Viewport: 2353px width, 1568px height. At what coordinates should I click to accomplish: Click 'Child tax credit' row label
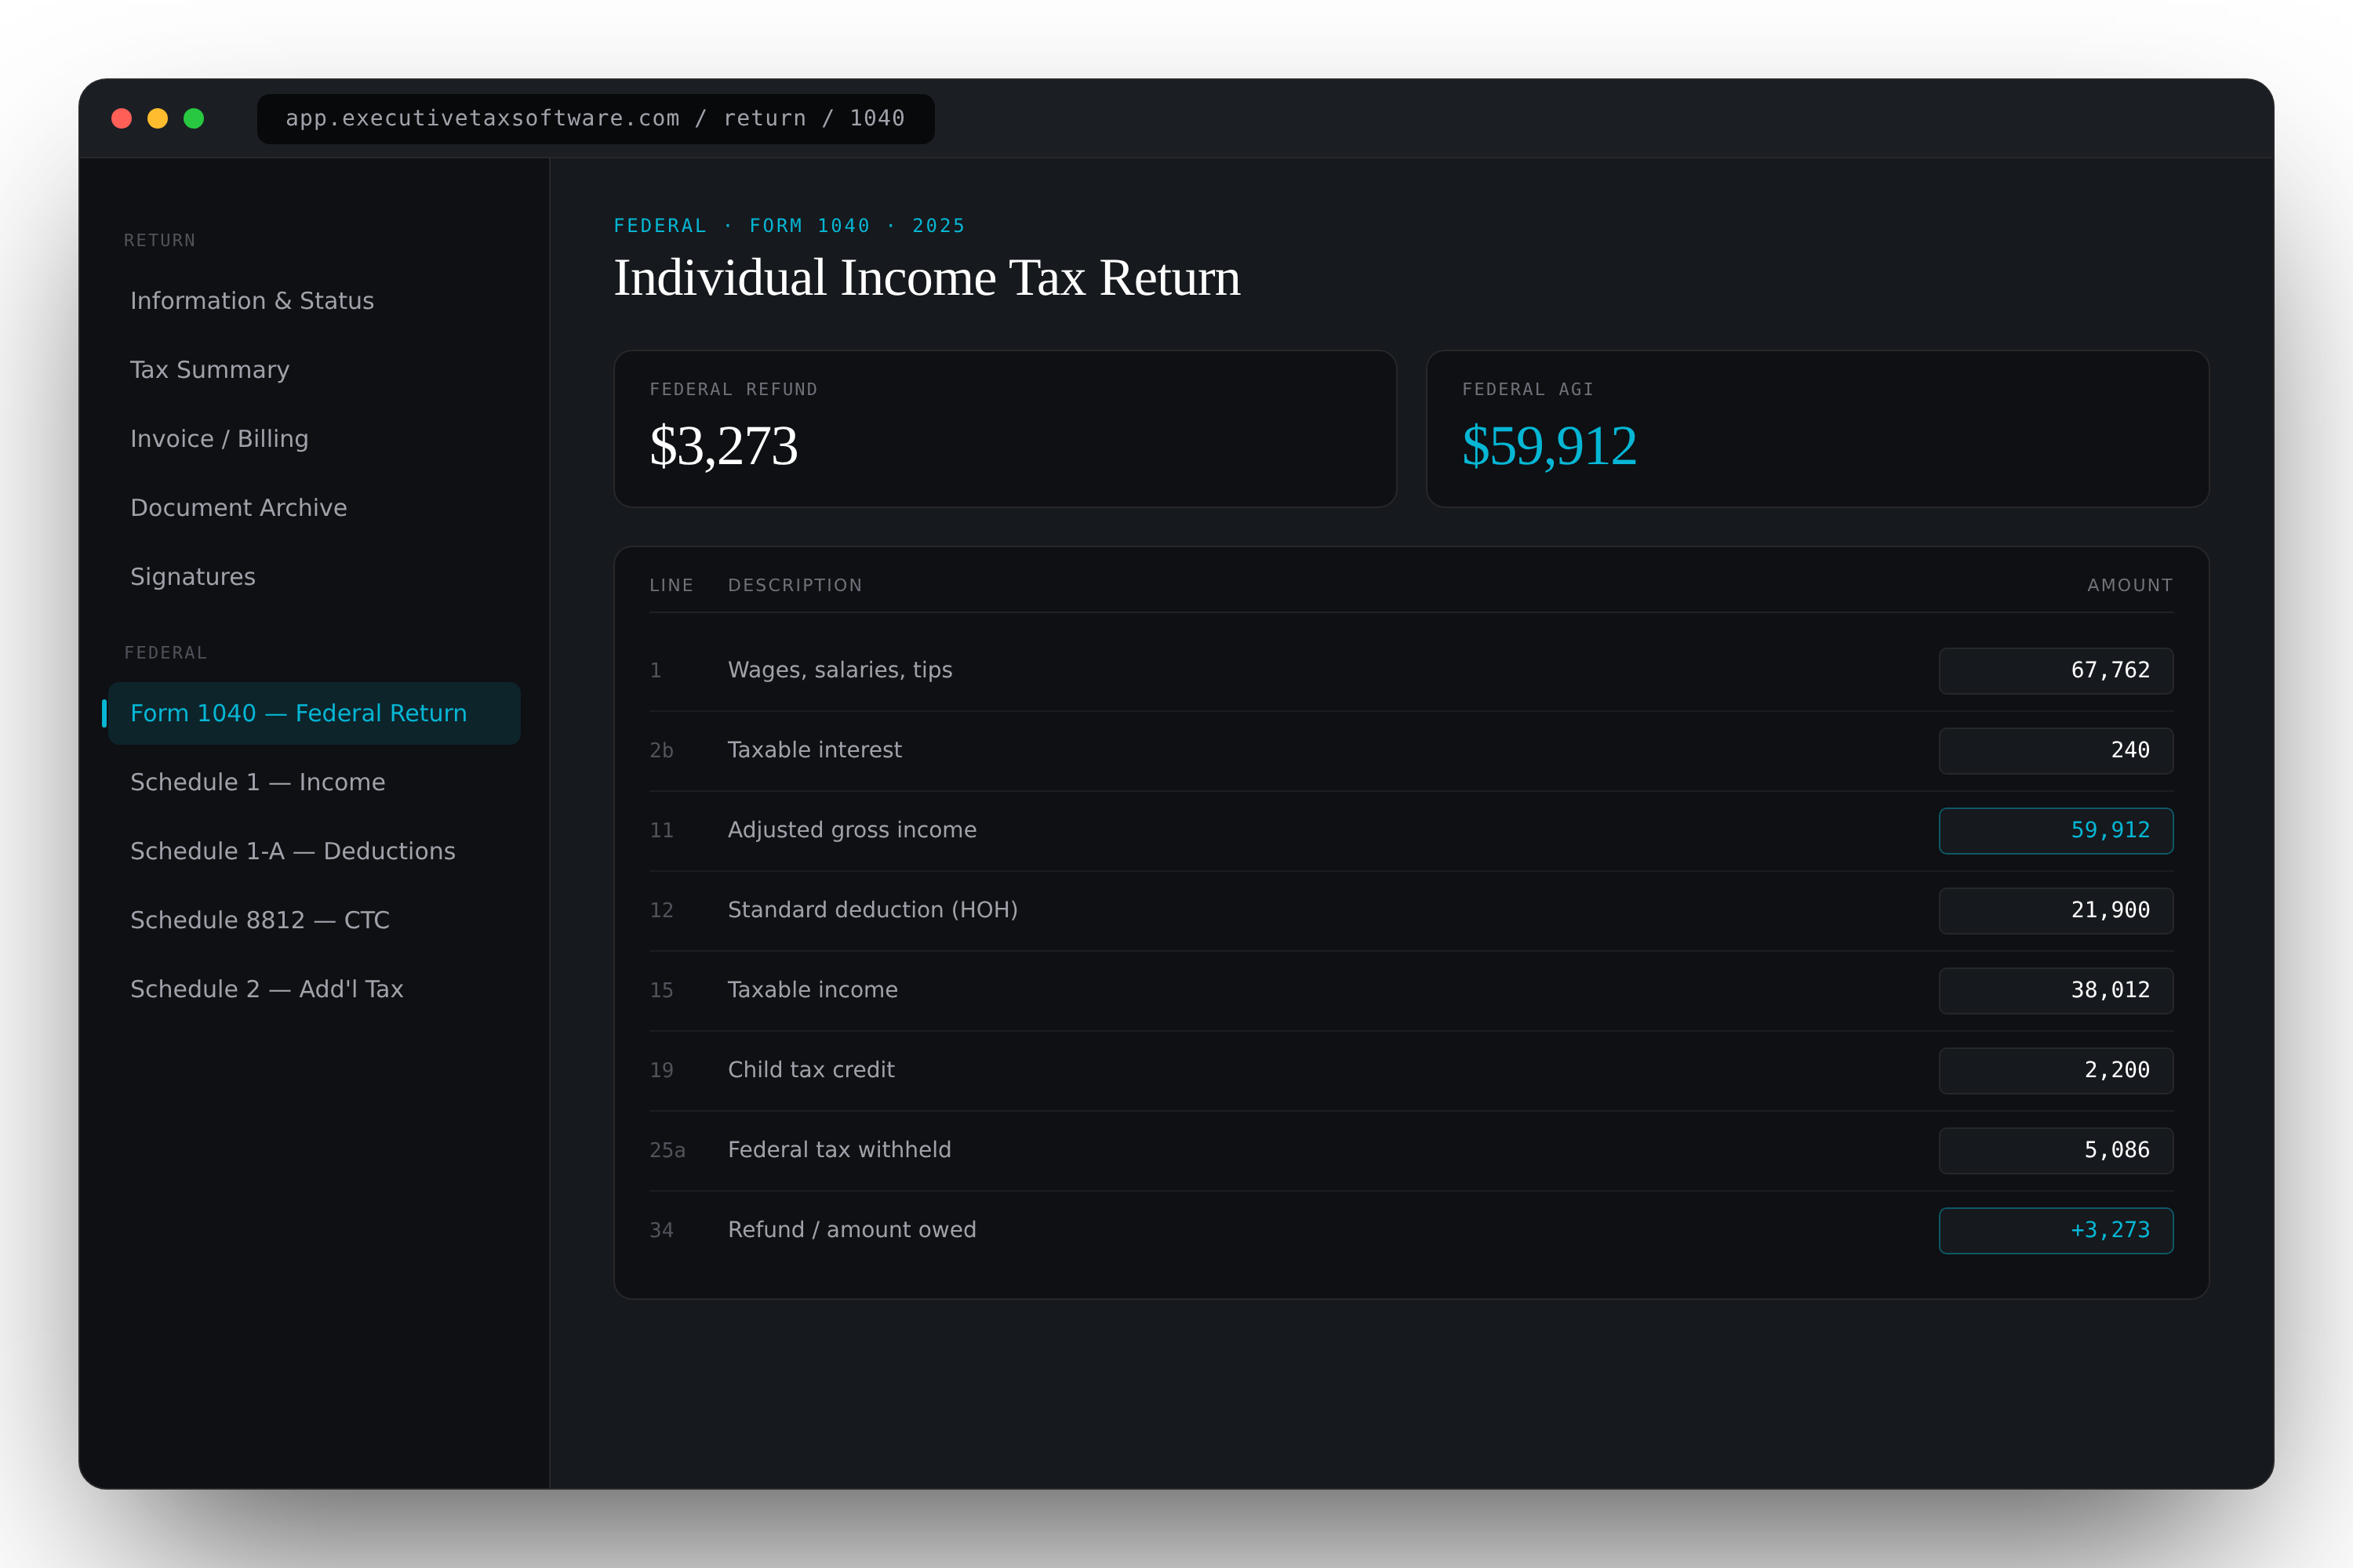tap(811, 1070)
